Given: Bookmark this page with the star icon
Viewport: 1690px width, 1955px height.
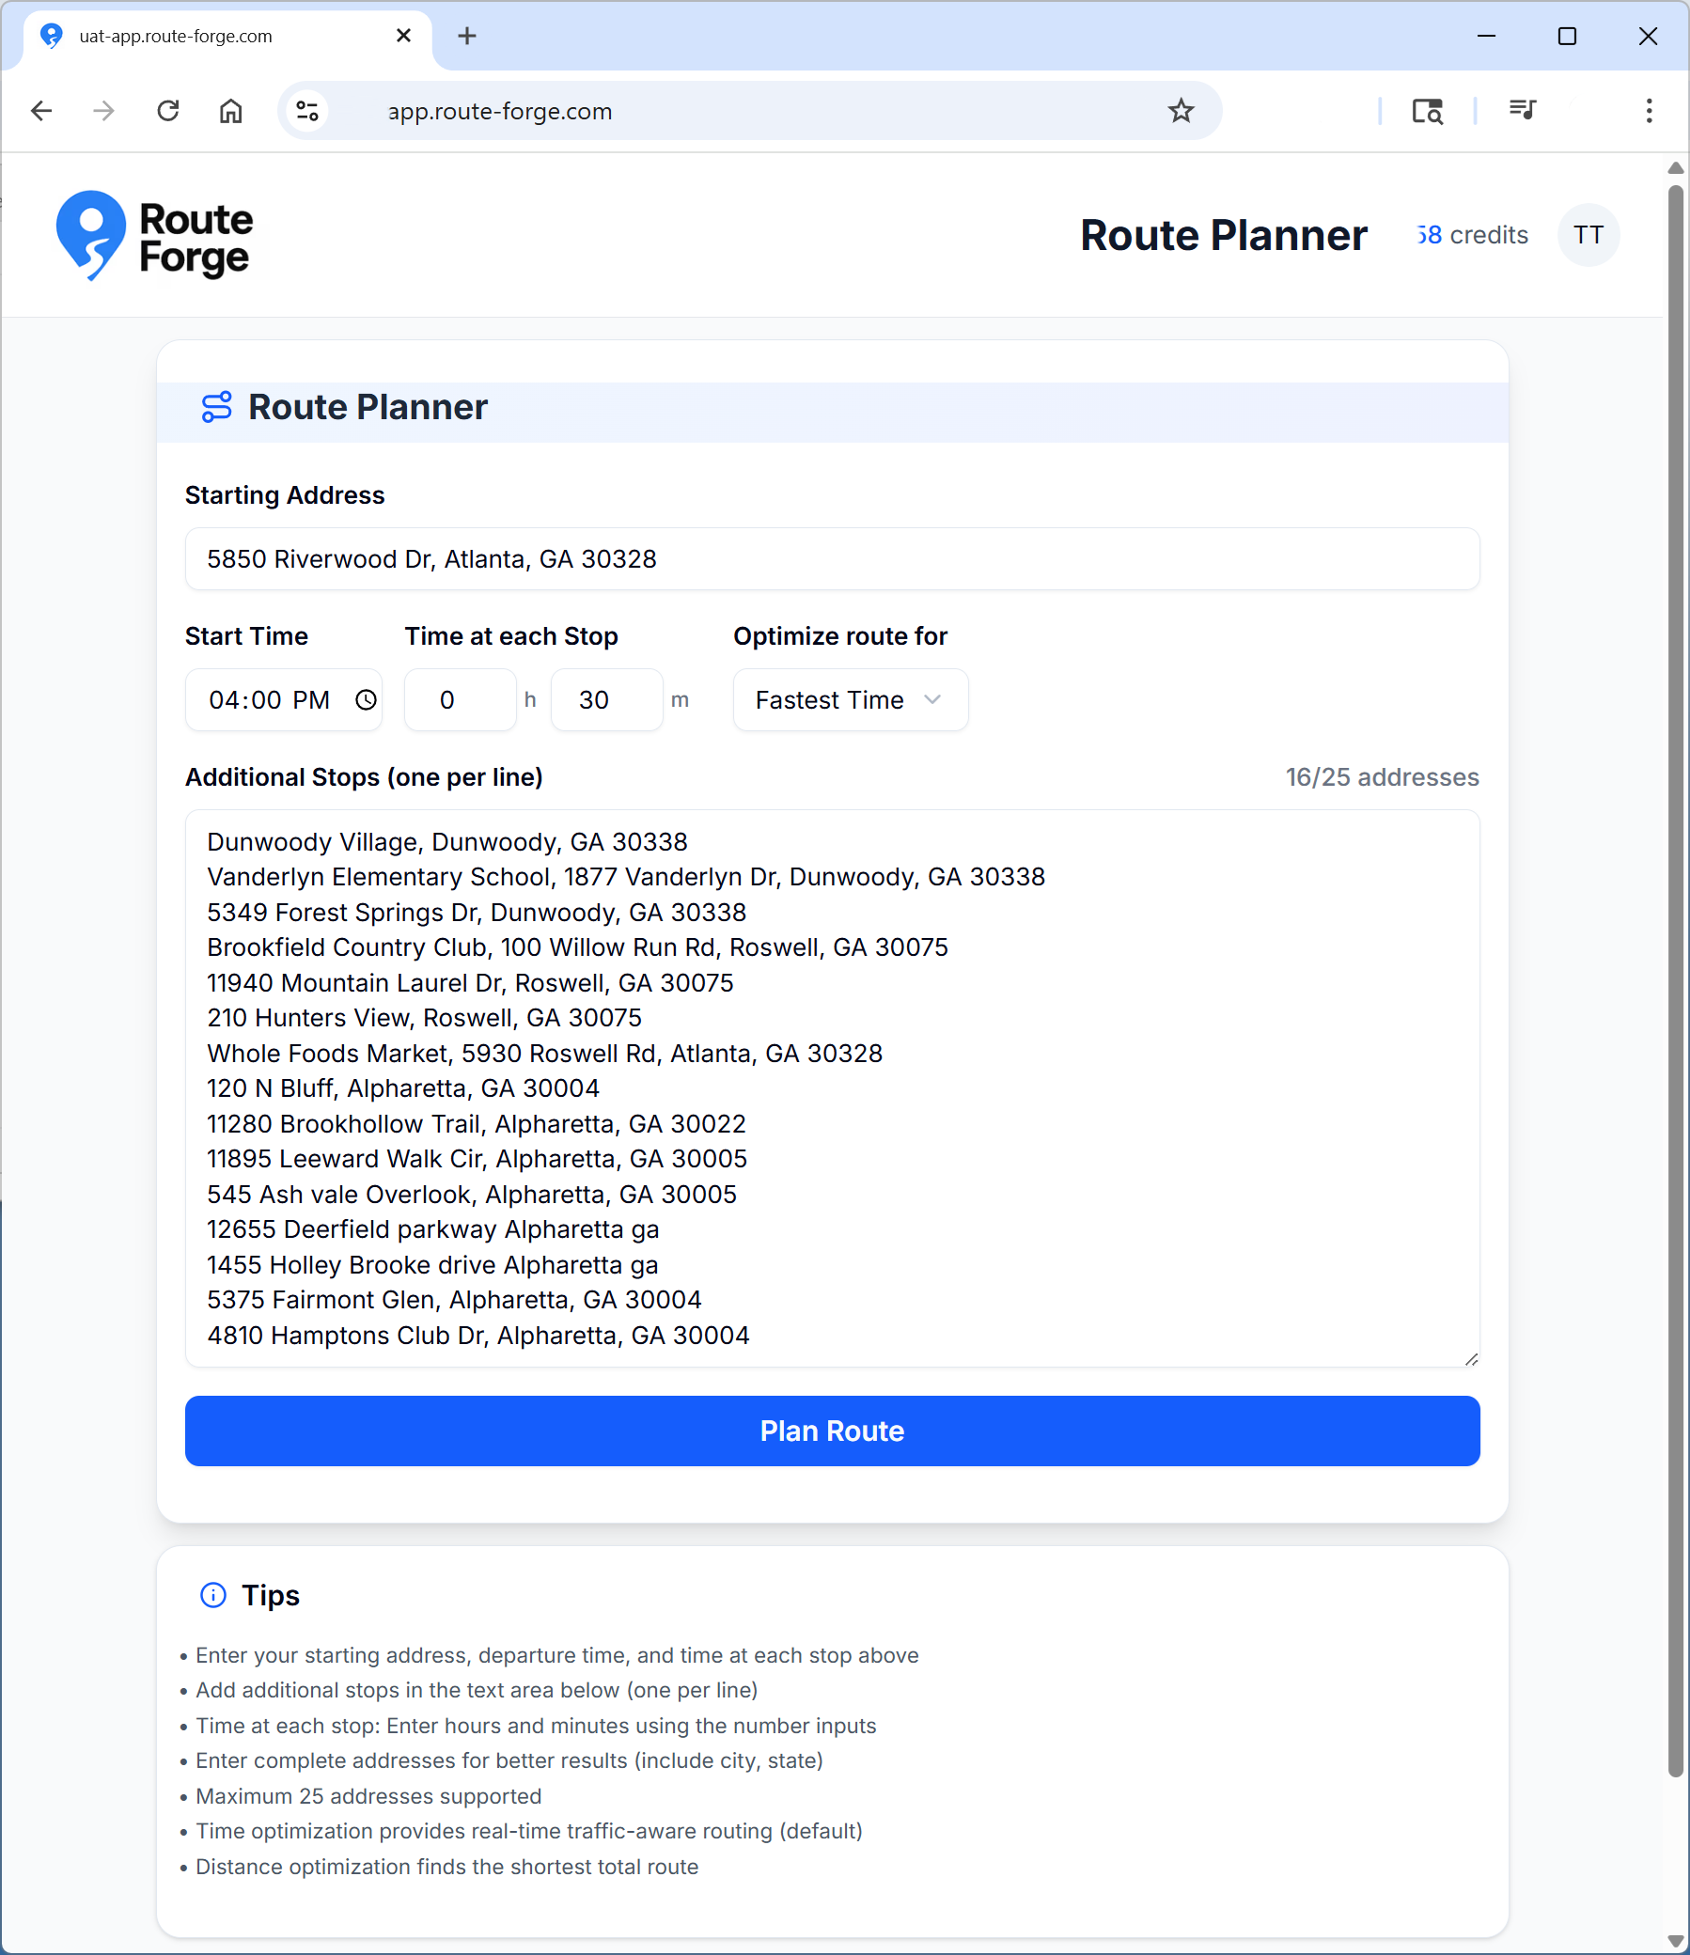Looking at the screenshot, I should 1181,111.
